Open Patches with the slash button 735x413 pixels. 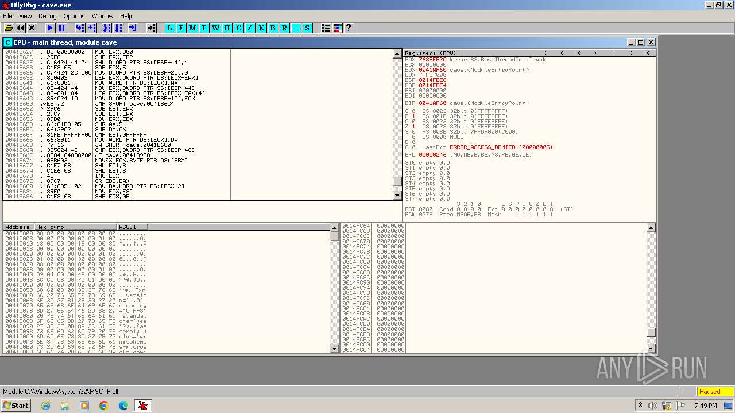[250, 28]
